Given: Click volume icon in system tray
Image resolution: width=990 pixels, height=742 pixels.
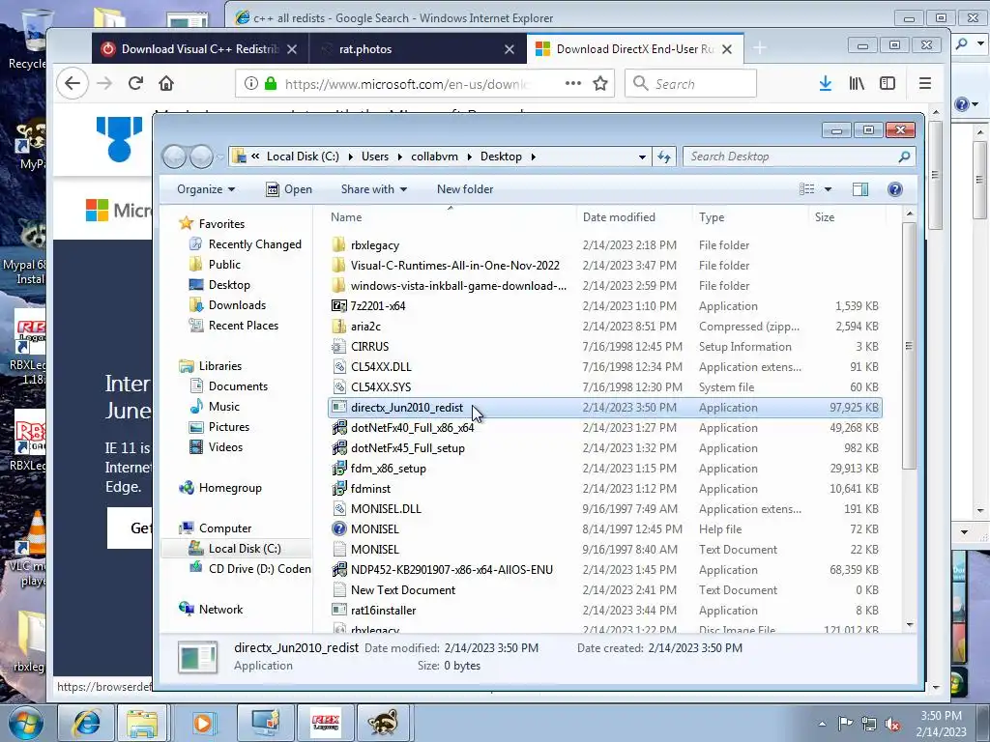Looking at the screenshot, I should coord(892,725).
